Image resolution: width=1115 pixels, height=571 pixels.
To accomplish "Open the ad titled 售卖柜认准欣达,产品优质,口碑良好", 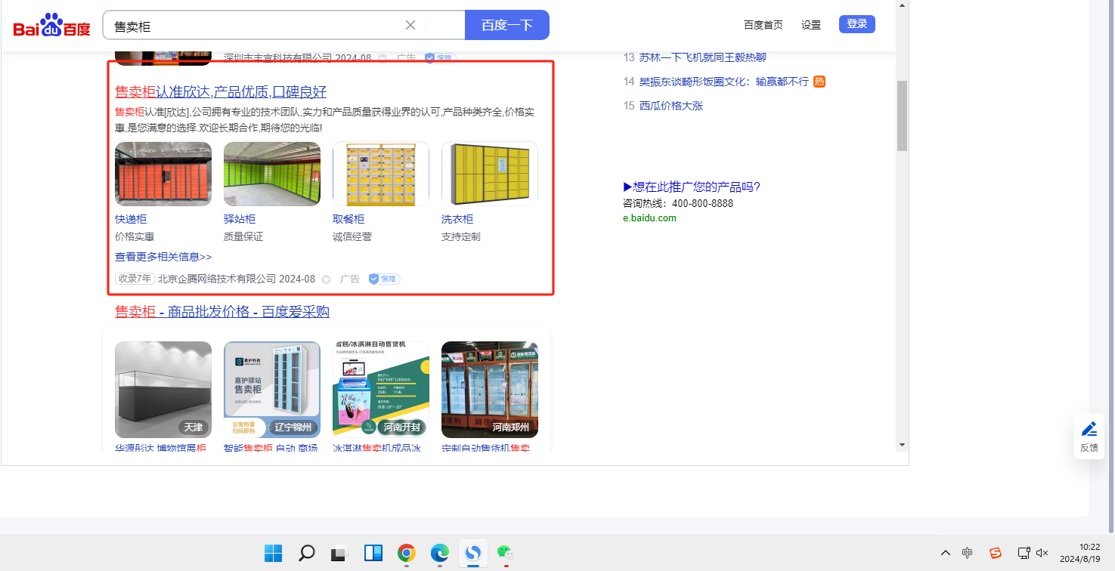I will click(221, 92).
